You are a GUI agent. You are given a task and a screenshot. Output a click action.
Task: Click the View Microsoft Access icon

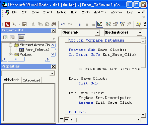click(x=7, y=24)
